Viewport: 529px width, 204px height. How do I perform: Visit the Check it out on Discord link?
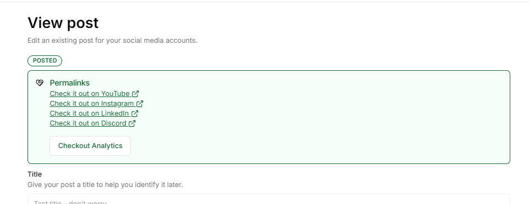pyautogui.click(x=93, y=123)
